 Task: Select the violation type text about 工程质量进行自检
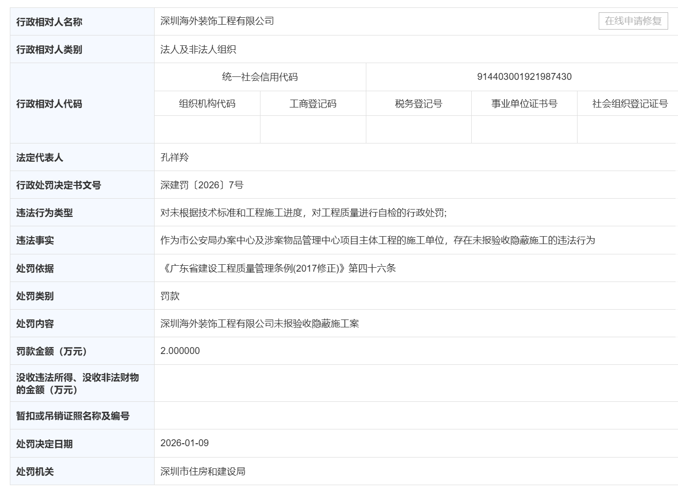pos(304,213)
